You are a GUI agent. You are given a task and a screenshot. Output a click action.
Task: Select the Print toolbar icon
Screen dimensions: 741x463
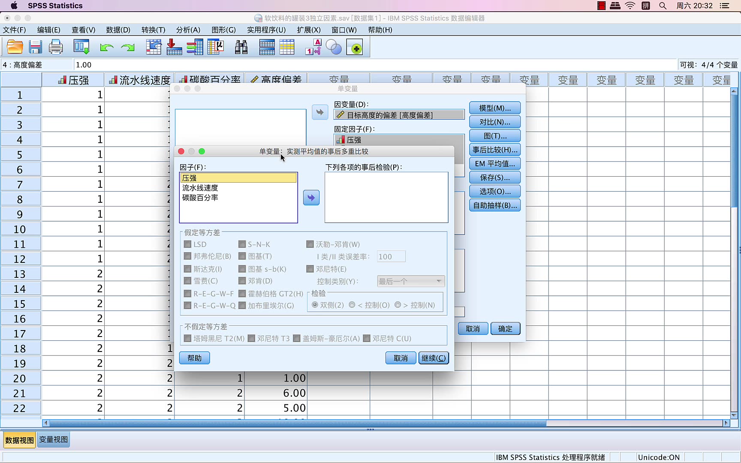56,47
